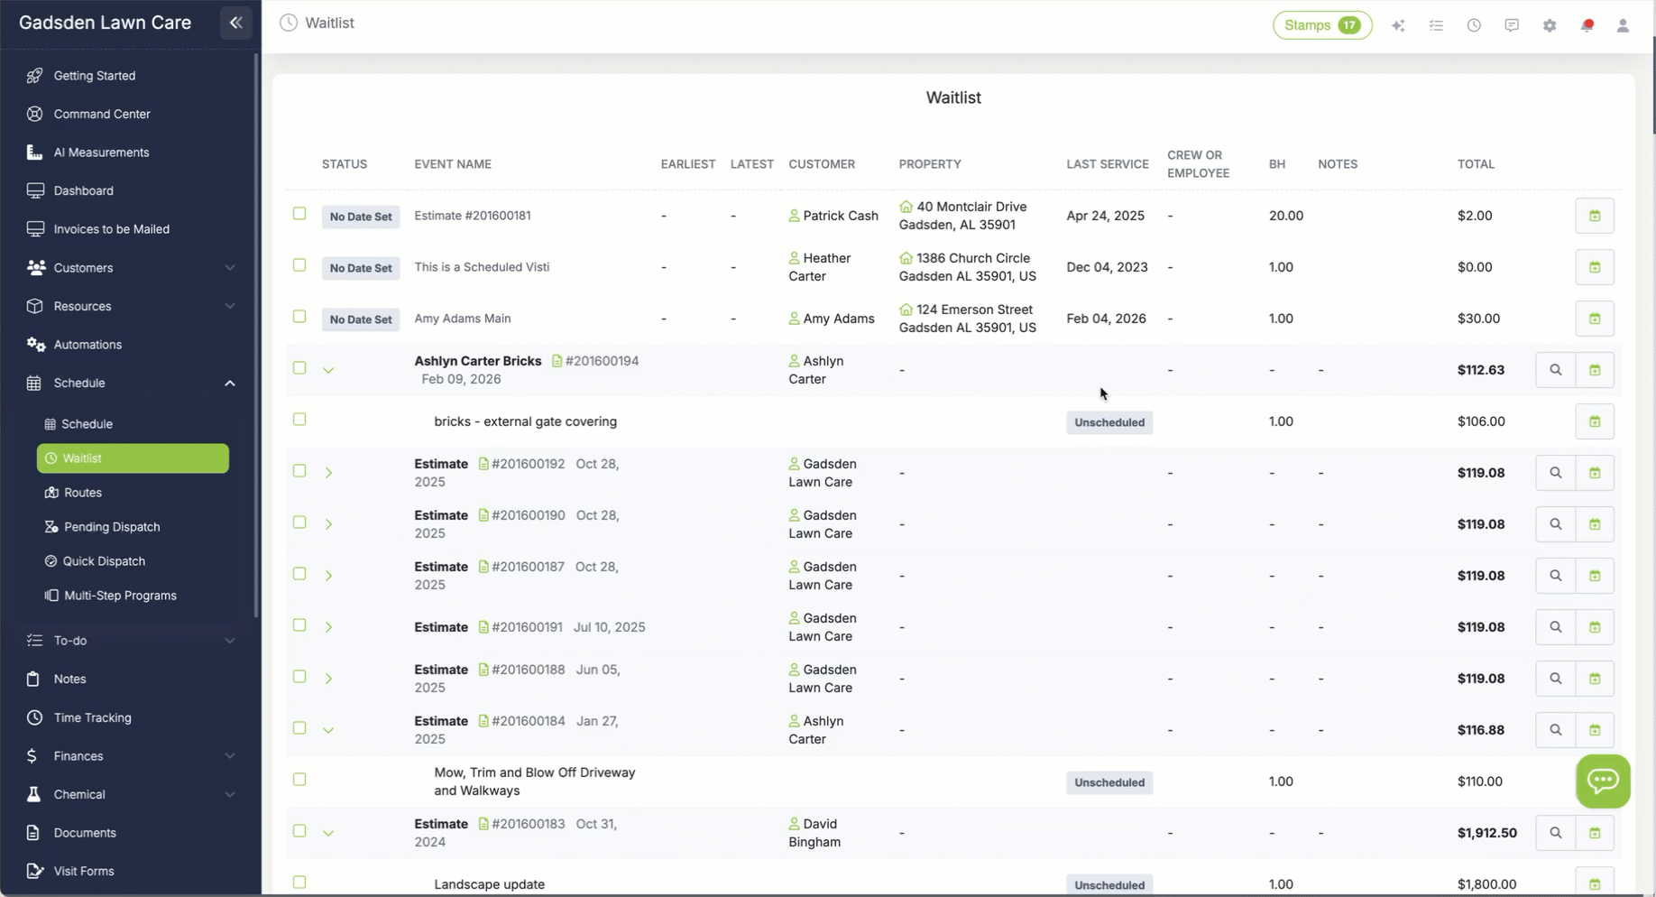Open the user profile icon top right
Viewport: 1656px width, 897px height.
click(1624, 25)
